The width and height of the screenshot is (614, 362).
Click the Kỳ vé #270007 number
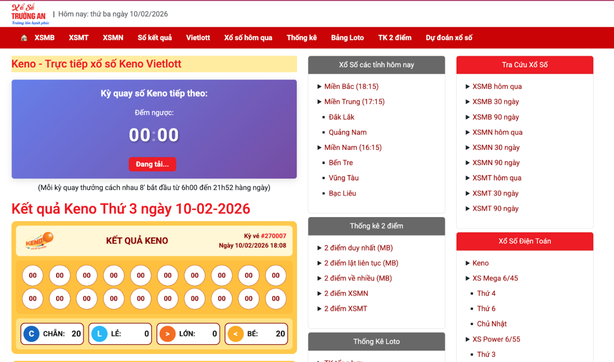273,236
